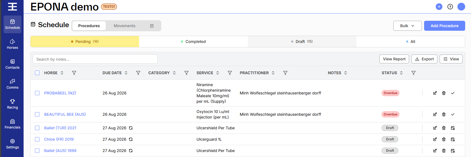Open Financials from sidebar
This screenshot has width=471, height=157.
coord(12,124)
